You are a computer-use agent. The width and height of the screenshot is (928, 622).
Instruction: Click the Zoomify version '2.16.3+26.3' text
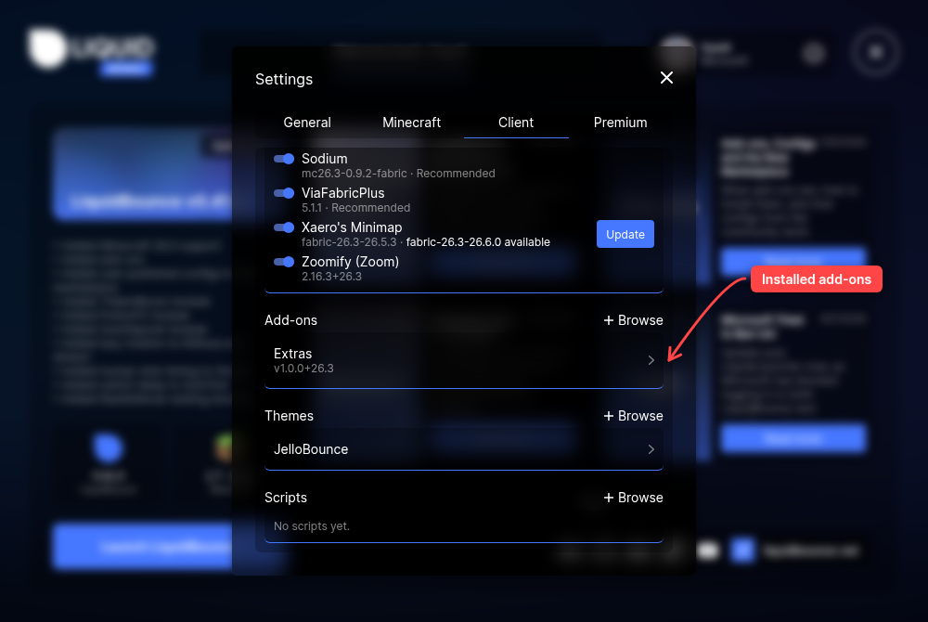click(x=331, y=277)
